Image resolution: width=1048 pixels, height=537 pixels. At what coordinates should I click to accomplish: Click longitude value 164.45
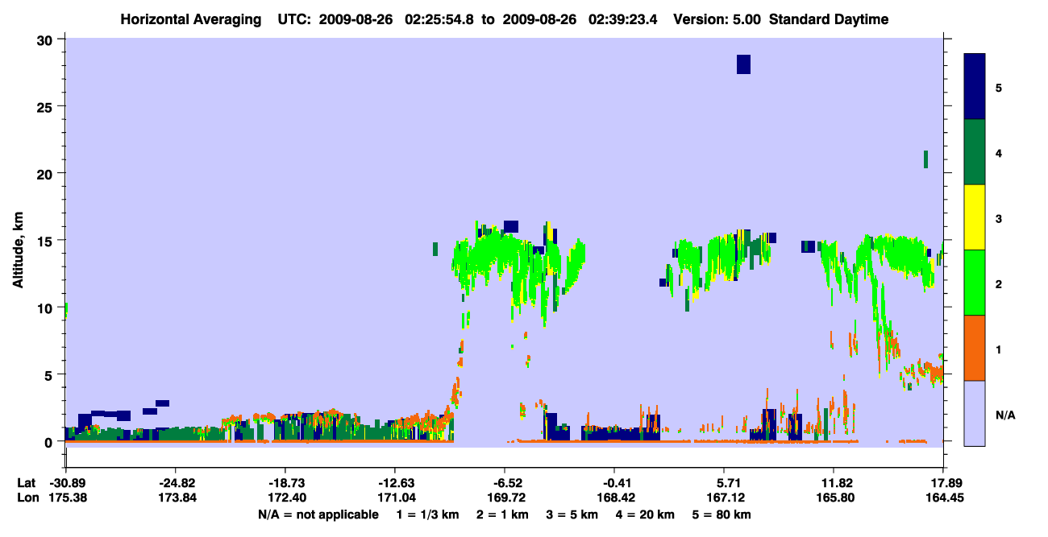click(943, 498)
